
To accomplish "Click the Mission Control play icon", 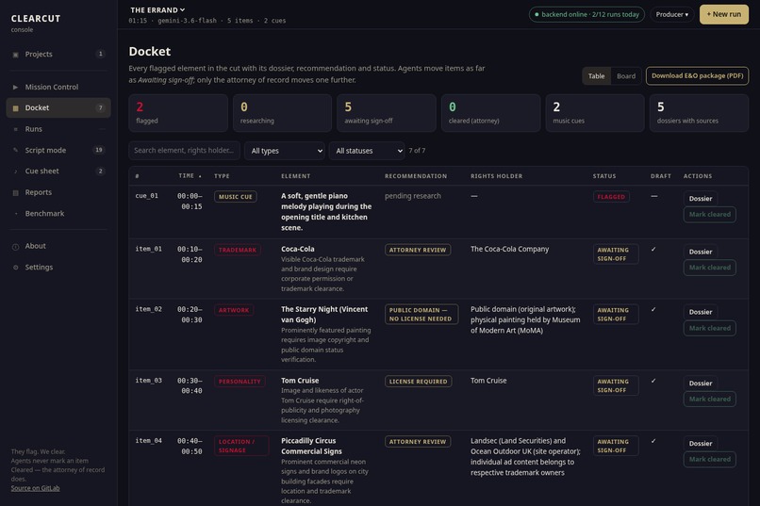I will coord(15,87).
